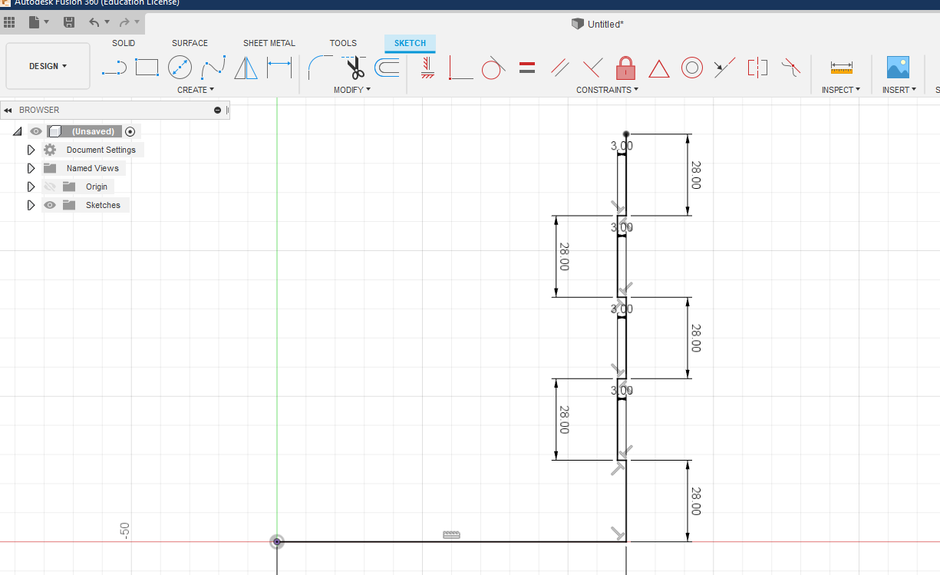Screen dimensions: 940x575
Task: Select the Rectangle sketch tool
Action: 147,68
